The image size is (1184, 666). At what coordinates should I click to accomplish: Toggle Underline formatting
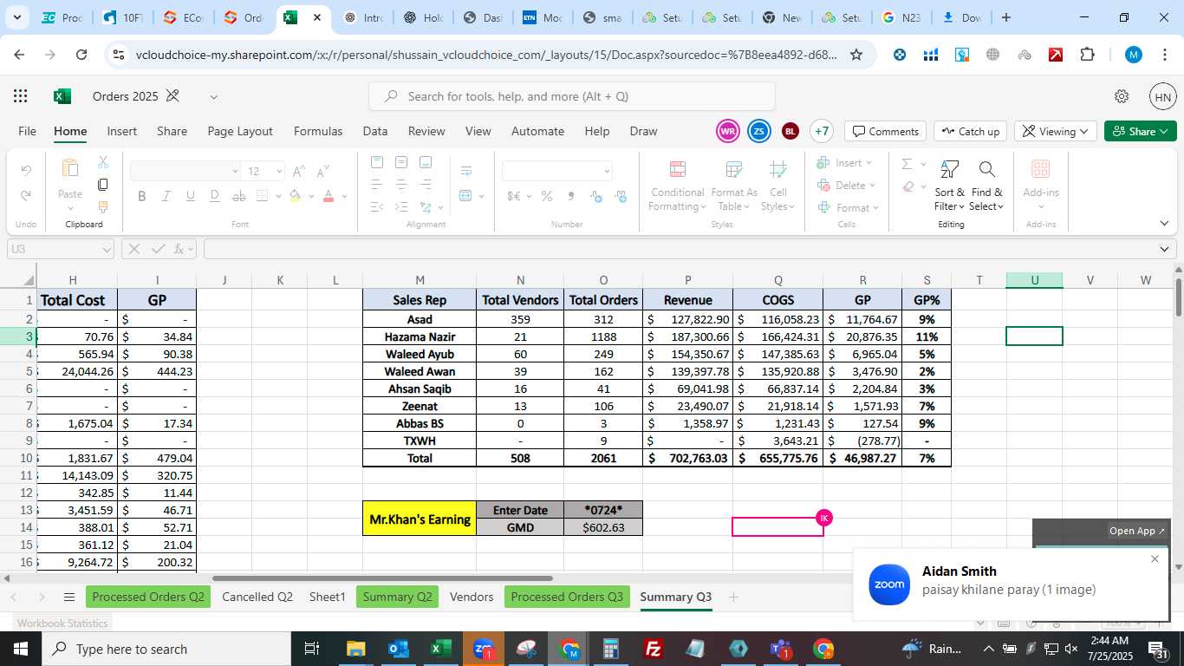[x=191, y=196]
